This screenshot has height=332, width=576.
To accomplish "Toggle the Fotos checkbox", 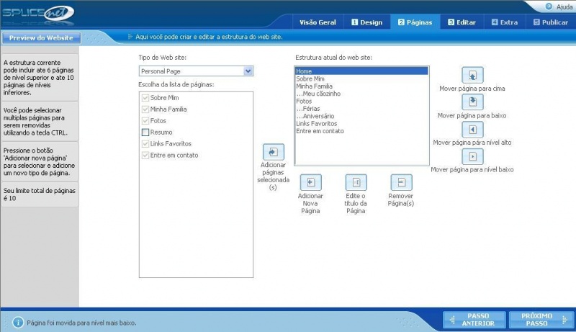I will pos(145,121).
